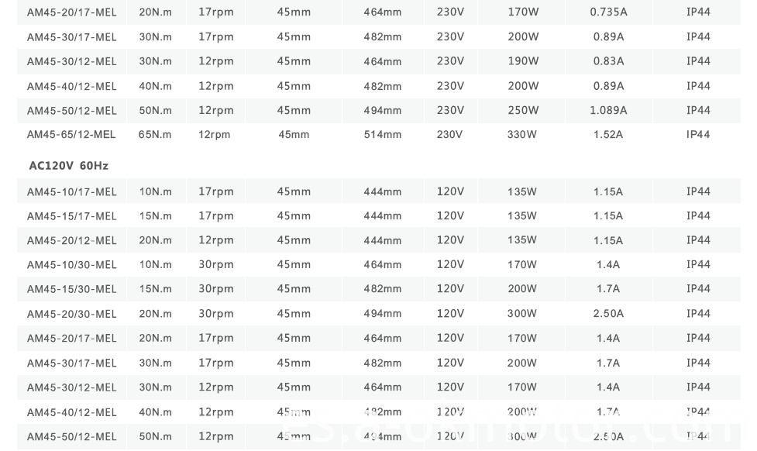Select the 1.52A current cell

pyautogui.click(x=608, y=135)
